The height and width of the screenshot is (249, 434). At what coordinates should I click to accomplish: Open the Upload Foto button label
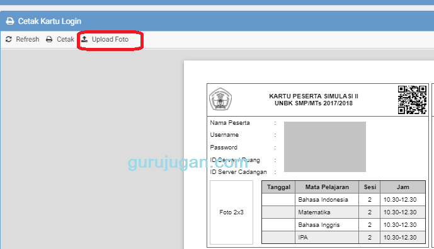tap(110, 39)
